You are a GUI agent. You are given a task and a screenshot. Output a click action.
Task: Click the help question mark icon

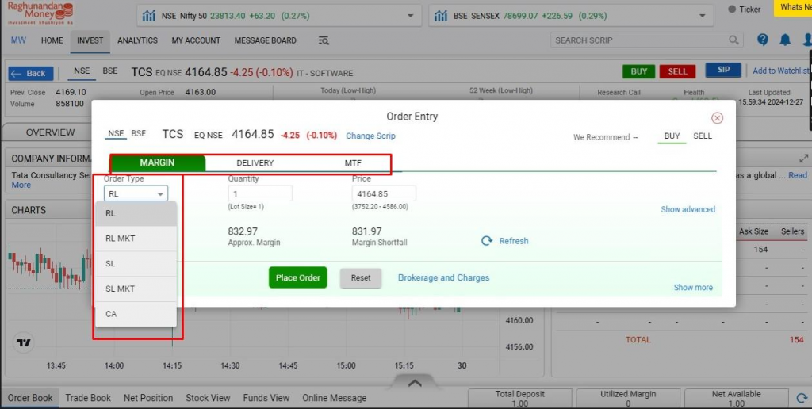tap(763, 40)
